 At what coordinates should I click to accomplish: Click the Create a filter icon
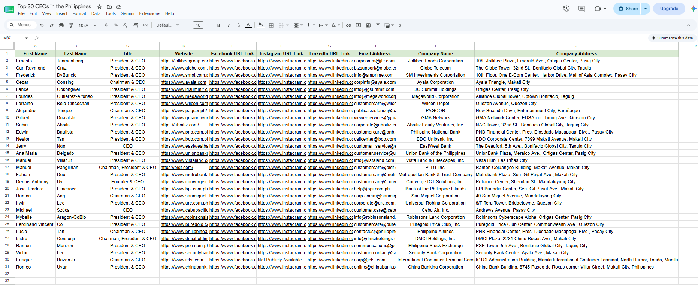[378, 25]
